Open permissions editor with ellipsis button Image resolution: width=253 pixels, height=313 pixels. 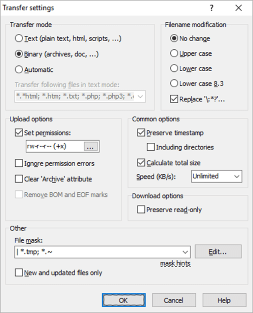pyautogui.click(x=91, y=146)
